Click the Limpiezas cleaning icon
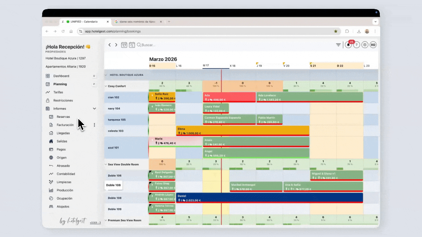The height and width of the screenshot is (237, 422). pos(51,182)
